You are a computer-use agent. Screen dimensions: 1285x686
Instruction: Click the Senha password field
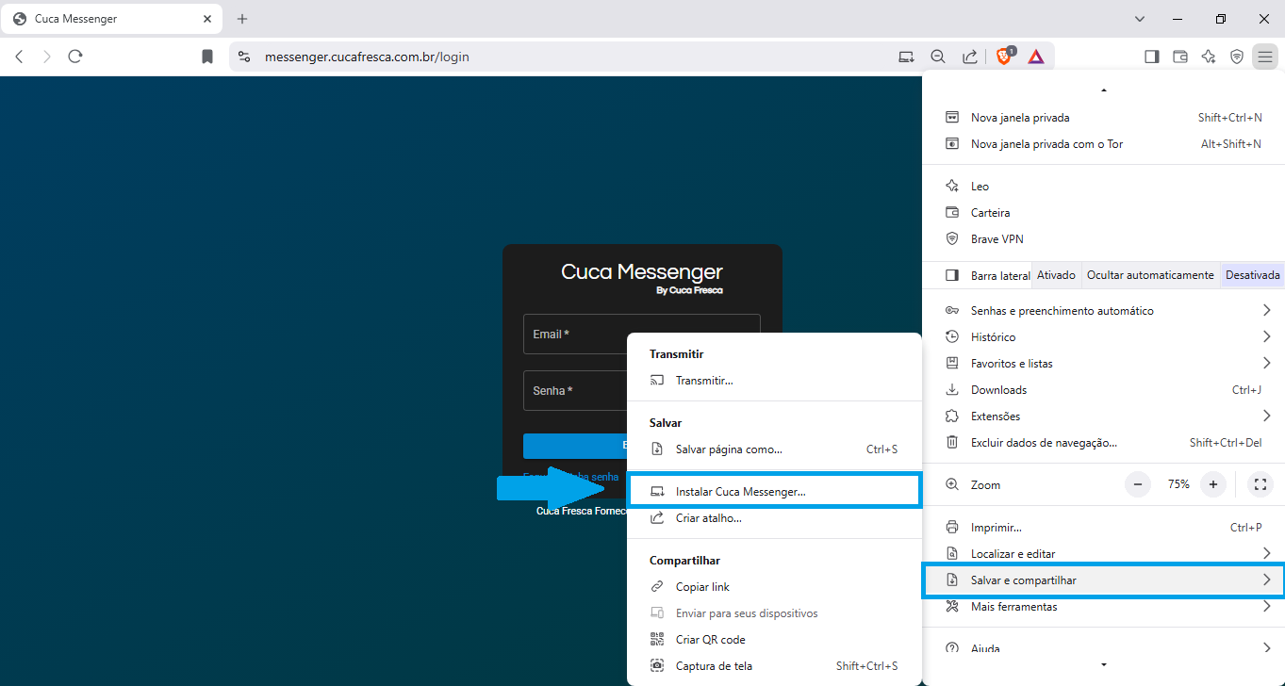point(575,390)
